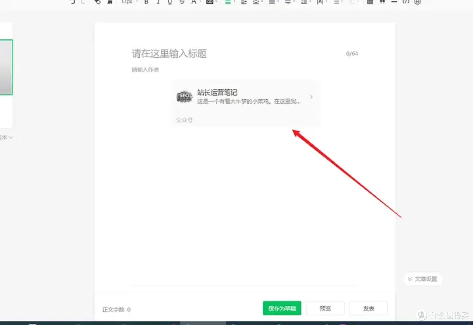The height and width of the screenshot is (325, 473).
Task: Toggle underline formatting in the toolbar
Action: point(170,2)
